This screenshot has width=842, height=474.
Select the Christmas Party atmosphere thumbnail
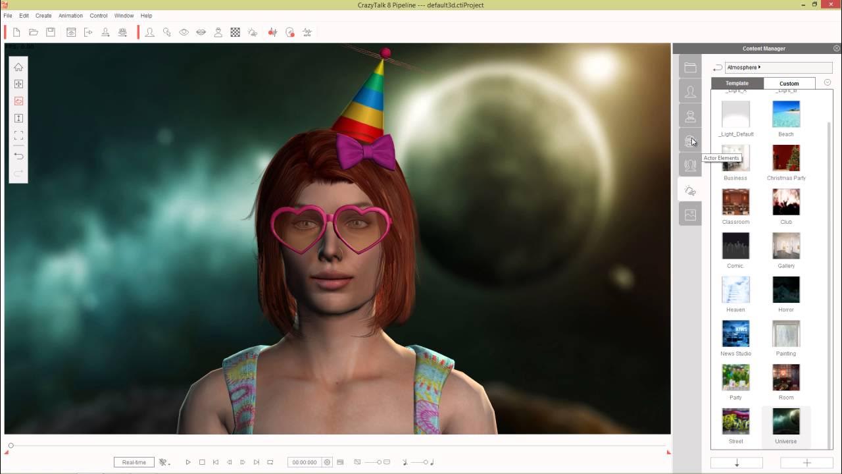tap(786, 158)
